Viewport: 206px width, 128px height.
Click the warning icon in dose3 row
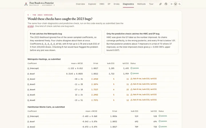[131, 84]
